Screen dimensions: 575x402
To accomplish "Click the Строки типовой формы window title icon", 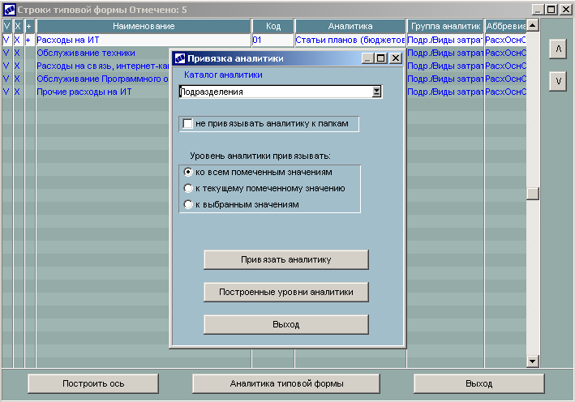I will pyautogui.click(x=10, y=10).
